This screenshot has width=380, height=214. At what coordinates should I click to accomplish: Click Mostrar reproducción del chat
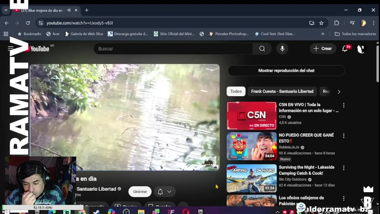286,70
